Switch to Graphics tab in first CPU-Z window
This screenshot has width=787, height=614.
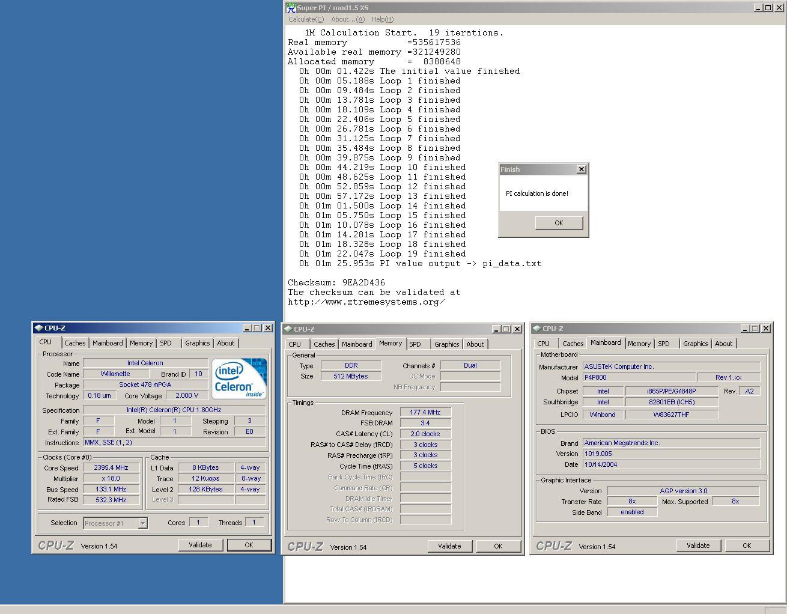198,343
